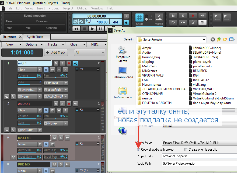Screen dimensions: 248x173
Task: Start playback with the Play button
Action: (x=92, y=29)
